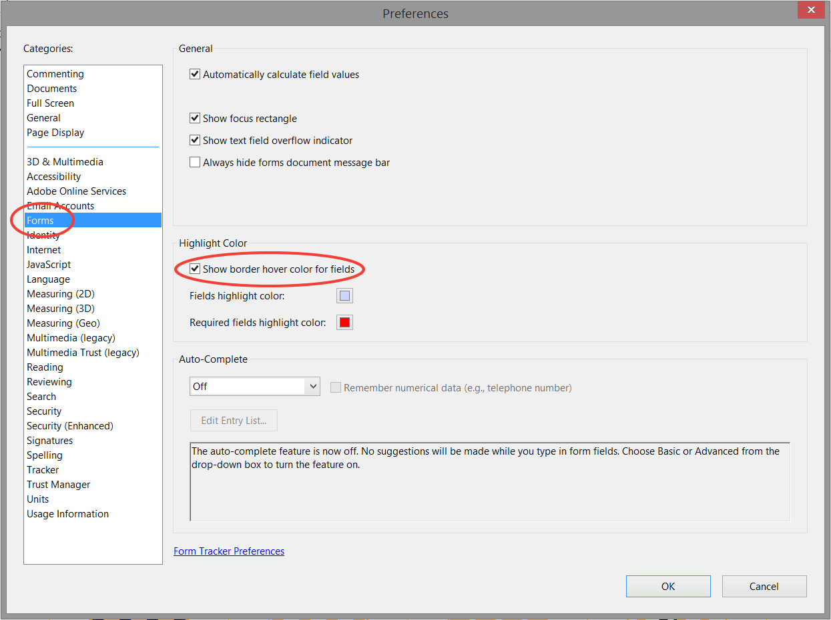Open Form Tracker Preferences link
Image resolution: width=831 pixels, height=620 pixels.
point(228,551)
